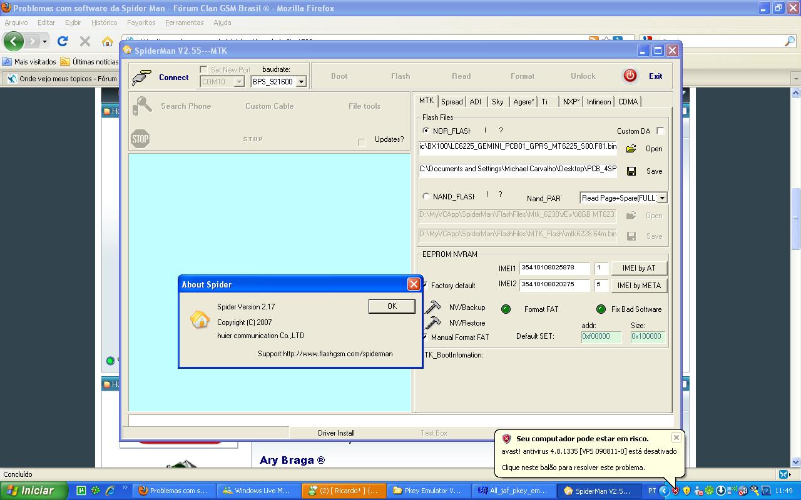Switch to the MTK tab
Viewport: 801px width, 500px height.
(426, 101)
